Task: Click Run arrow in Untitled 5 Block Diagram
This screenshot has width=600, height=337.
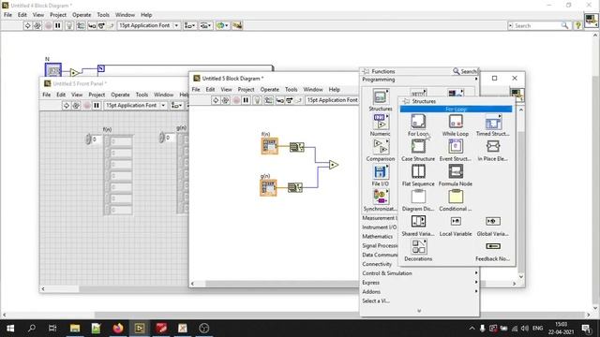Action: (216, 100)
